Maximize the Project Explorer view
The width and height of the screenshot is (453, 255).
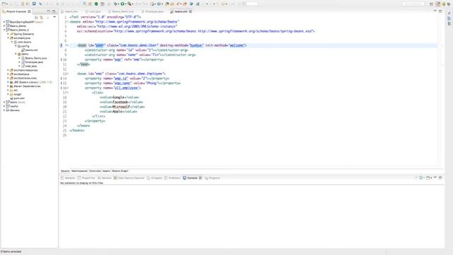54,11
